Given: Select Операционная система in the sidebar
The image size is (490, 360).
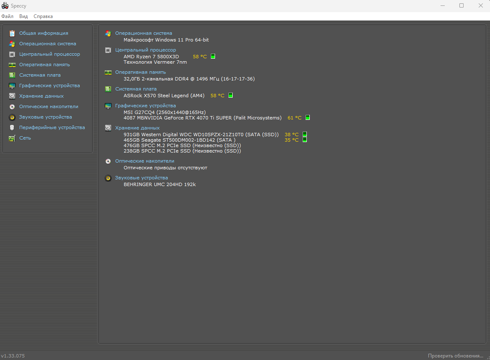Looking at the screenshot, I should pos(47,44).
